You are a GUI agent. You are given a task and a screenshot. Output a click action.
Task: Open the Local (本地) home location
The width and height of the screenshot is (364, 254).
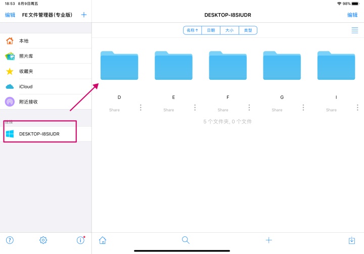[45, 41]
